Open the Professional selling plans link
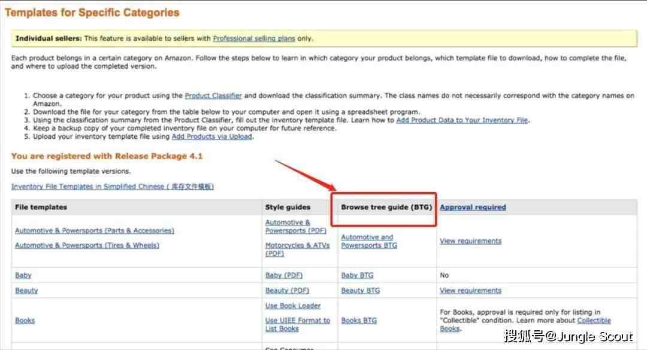Image resolution: width=647 pixels, height=350 pixels. [x=254, y=38]
